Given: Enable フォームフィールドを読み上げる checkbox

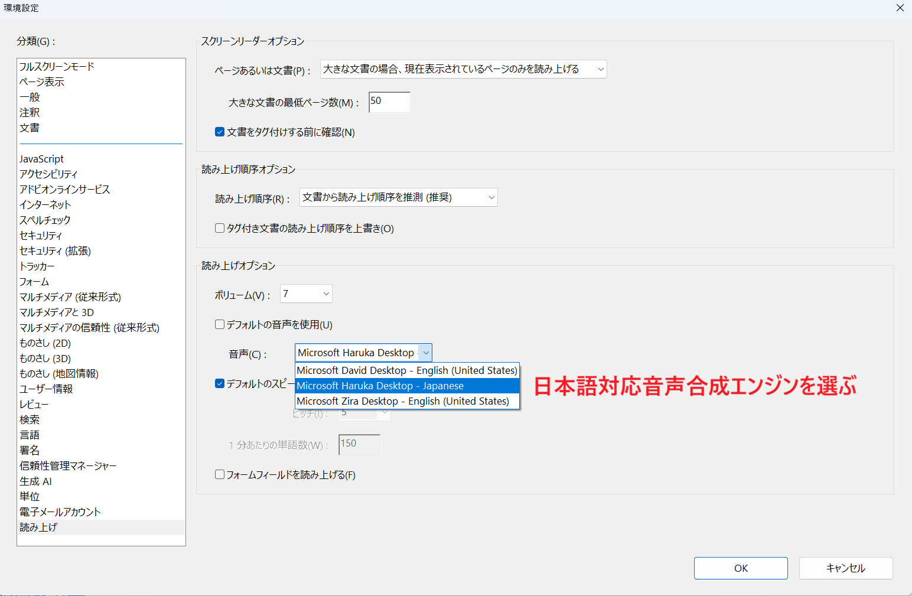Looking at the screenshot, I should pos(220,475).
